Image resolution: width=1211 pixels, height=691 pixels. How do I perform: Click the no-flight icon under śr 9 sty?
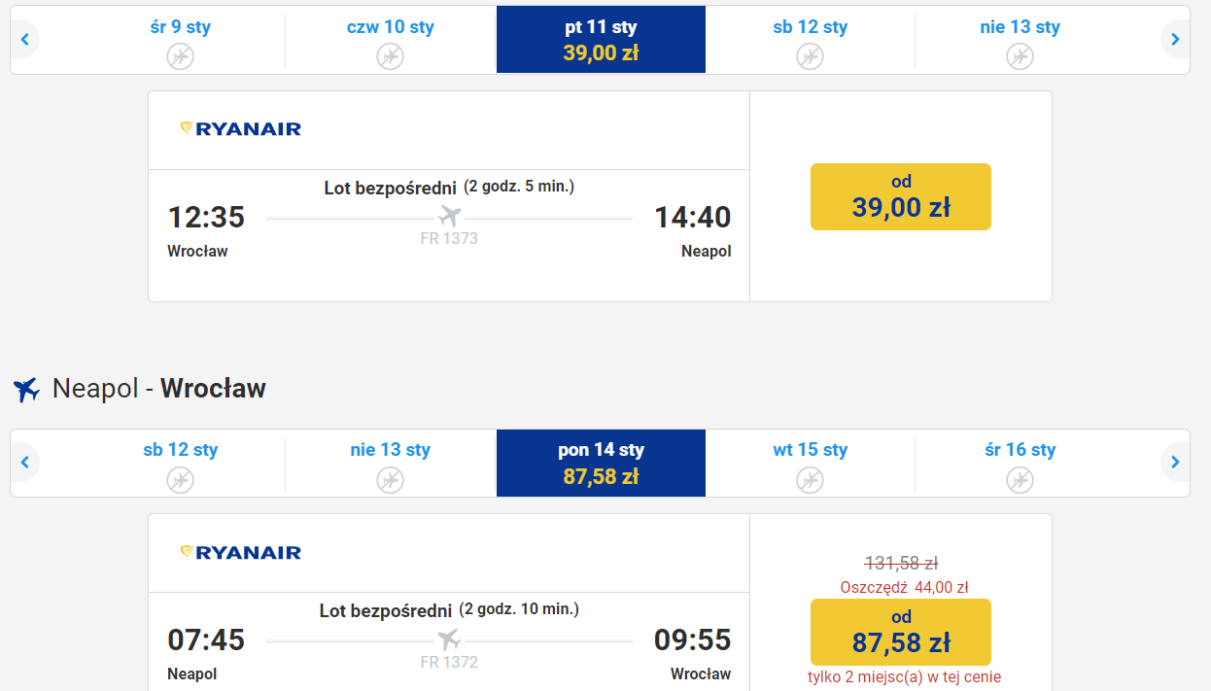click(180, 56)
